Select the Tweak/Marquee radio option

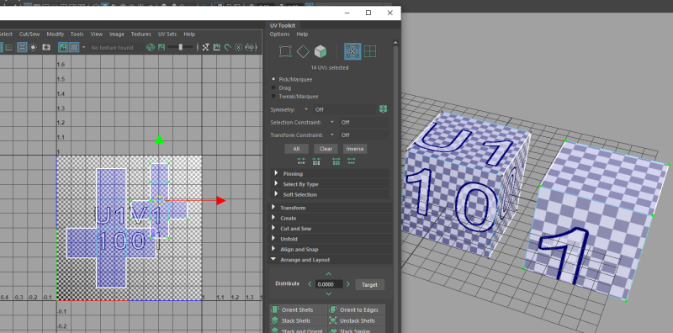273,97
